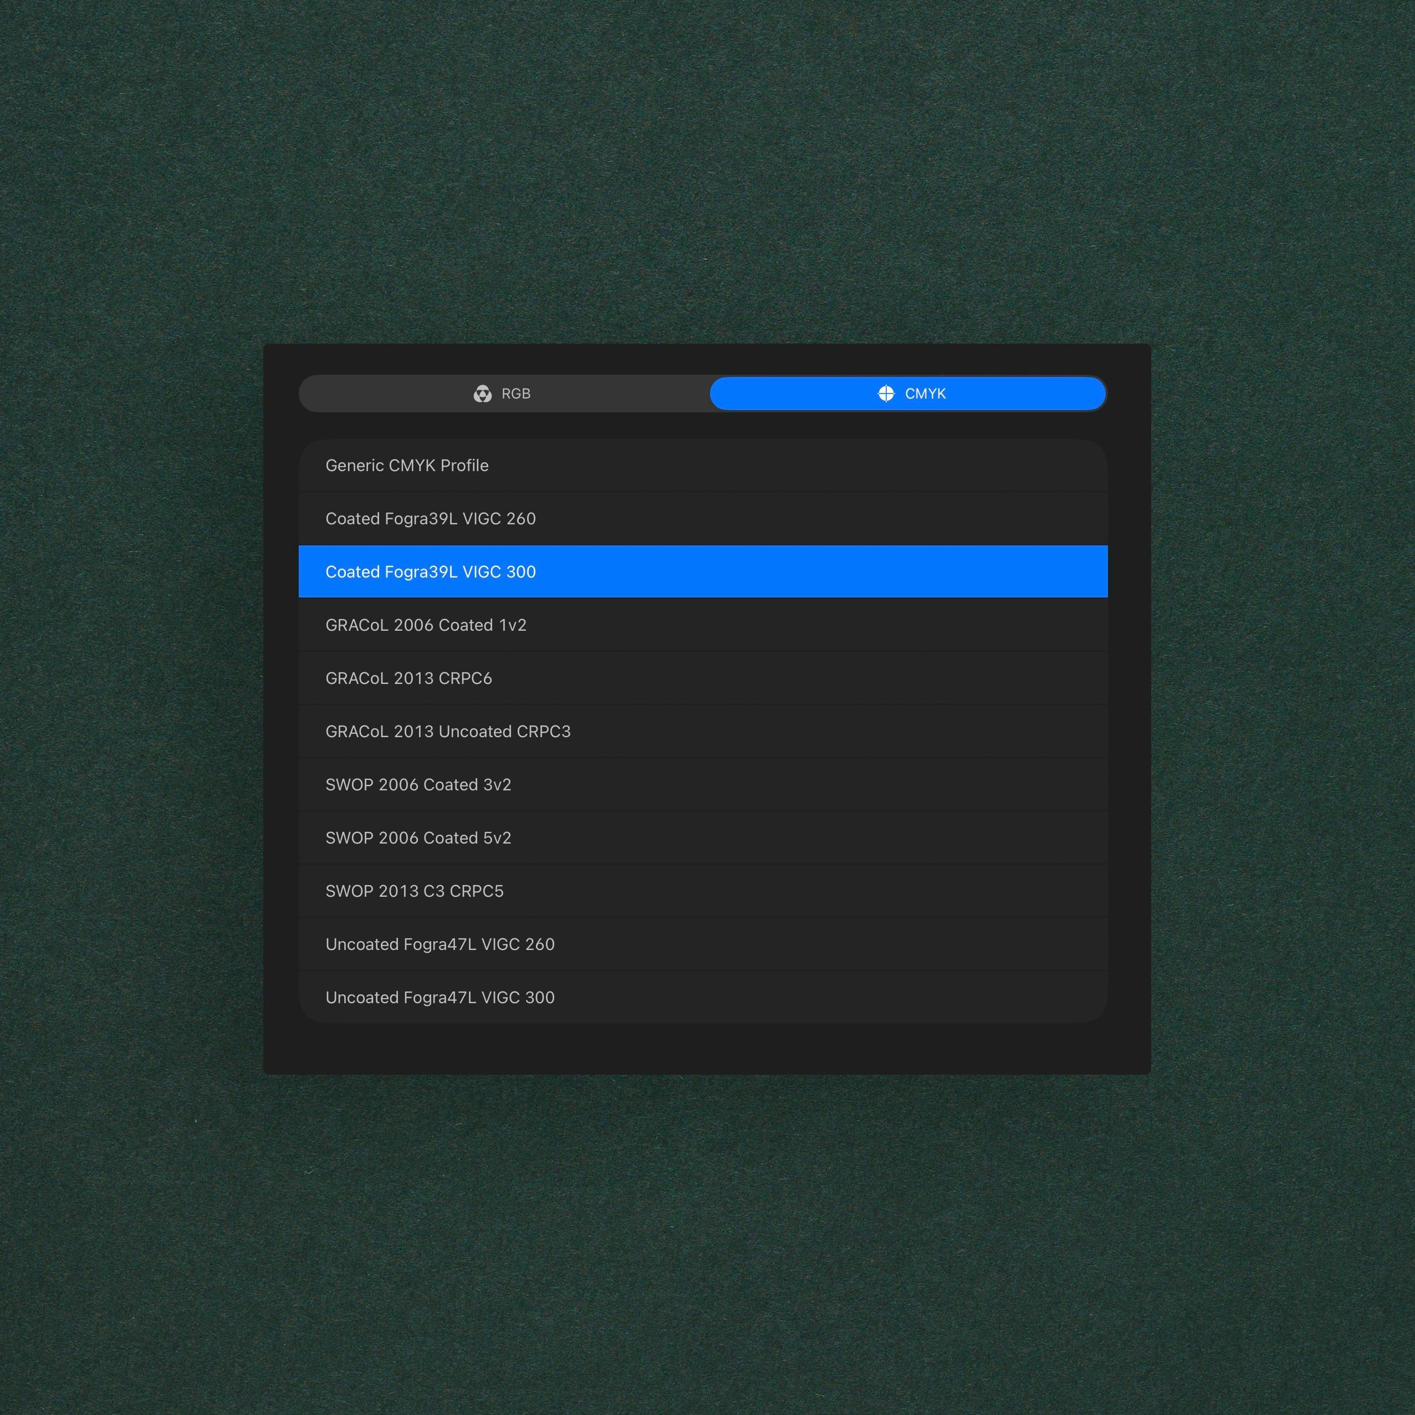Choose GRACoL 2013 Uncoated CRPC3

(x=447, y=731)
